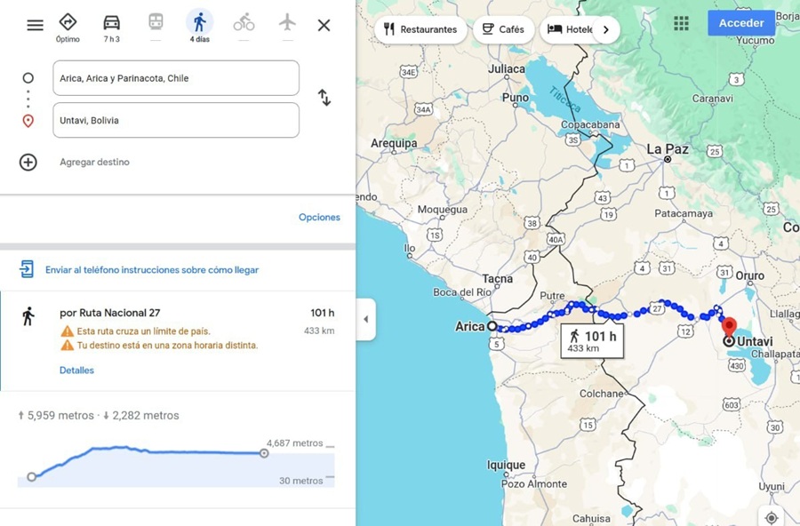The width and height of the screenshot is (800, 526).
Task: Center map on my location
Action: click(x=772, y=517)
